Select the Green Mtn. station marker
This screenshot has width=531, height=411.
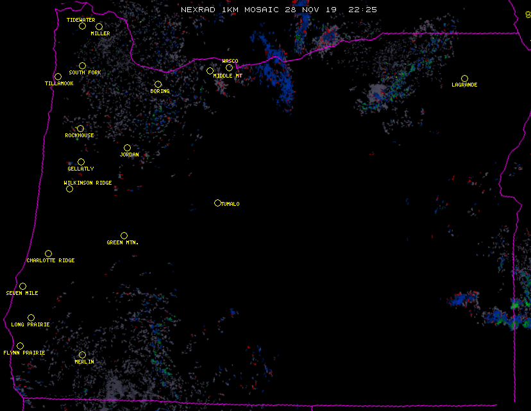[124, 235]
